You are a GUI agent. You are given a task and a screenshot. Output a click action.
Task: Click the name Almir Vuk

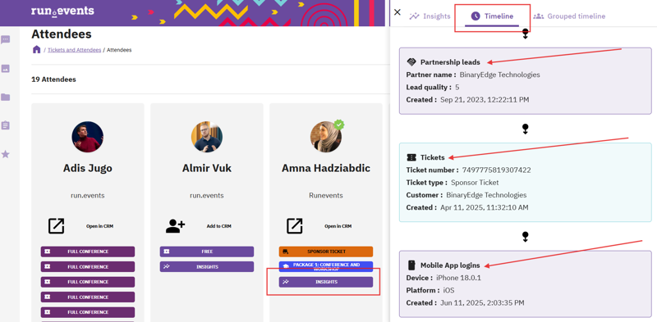(207, 168)
